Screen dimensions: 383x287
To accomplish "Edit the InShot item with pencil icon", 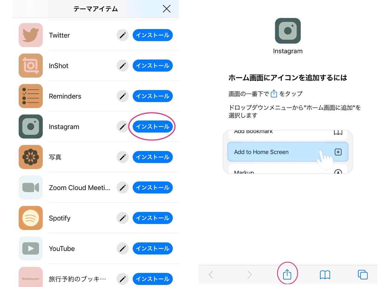I will [122, 66].
